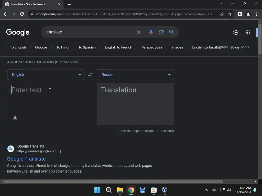Click the site lock icon in address bar

click(x=32, y=14)
